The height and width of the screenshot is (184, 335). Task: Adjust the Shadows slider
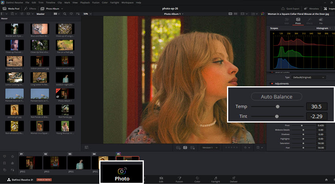coord(303,134)
